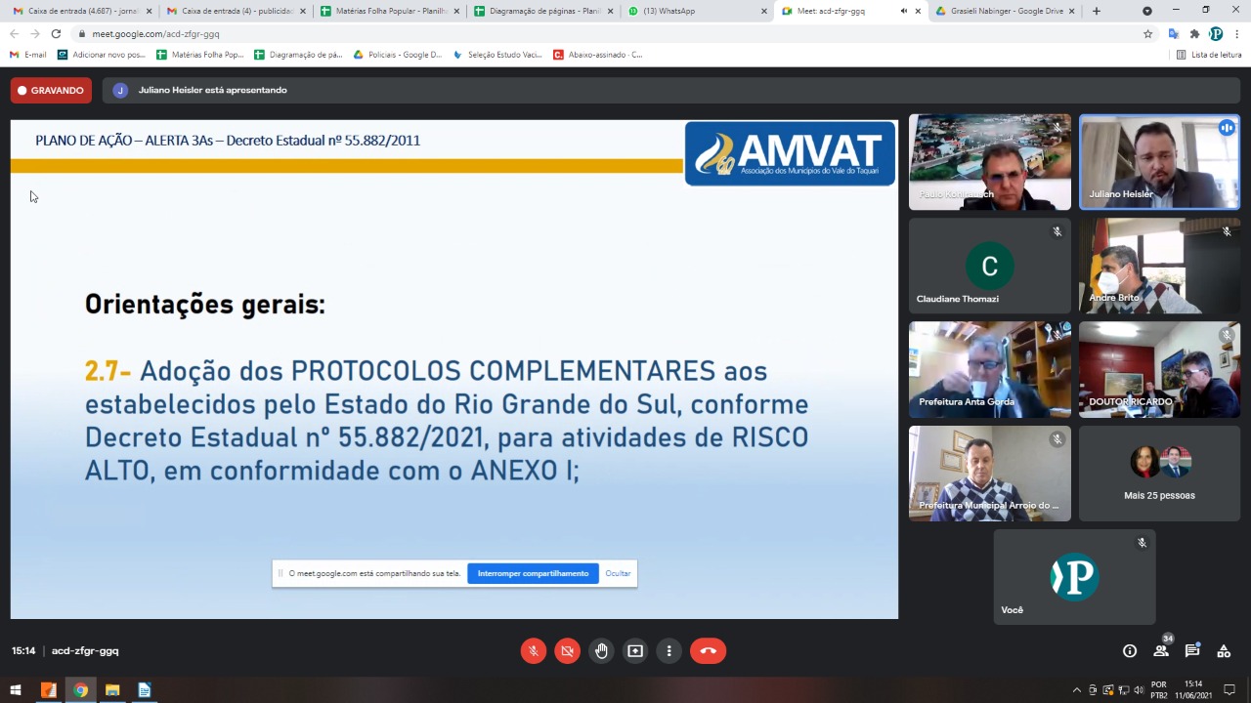
Task: Open Lista de leitura panel
Action: pyautogui.click(x=1209, y=55)
